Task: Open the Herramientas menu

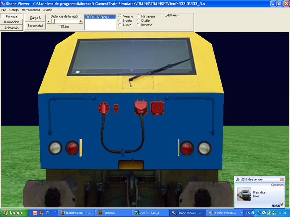Action: point(31,10)
